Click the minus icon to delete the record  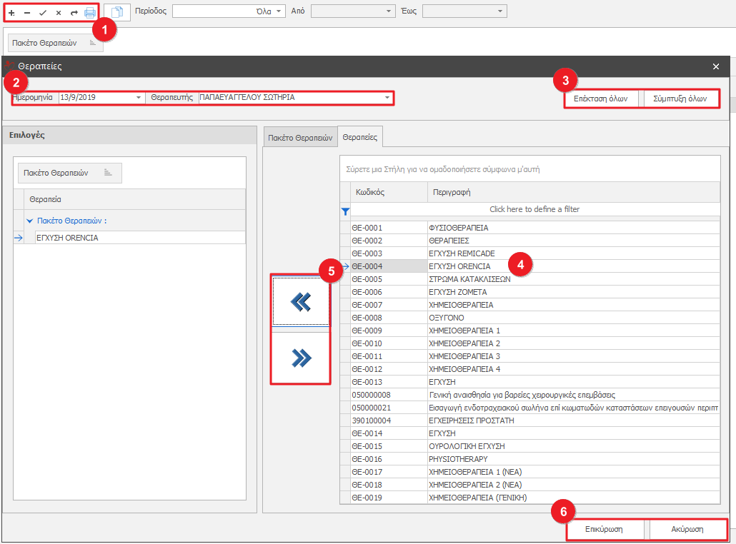tap(27, 13)
